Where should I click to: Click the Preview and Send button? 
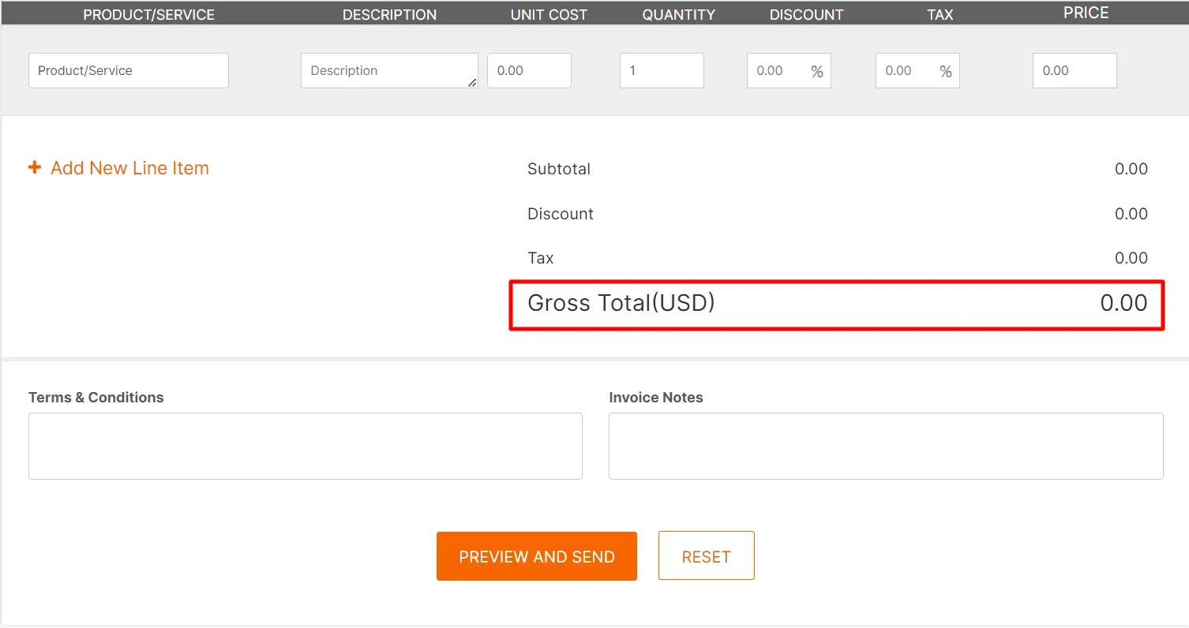537,556
